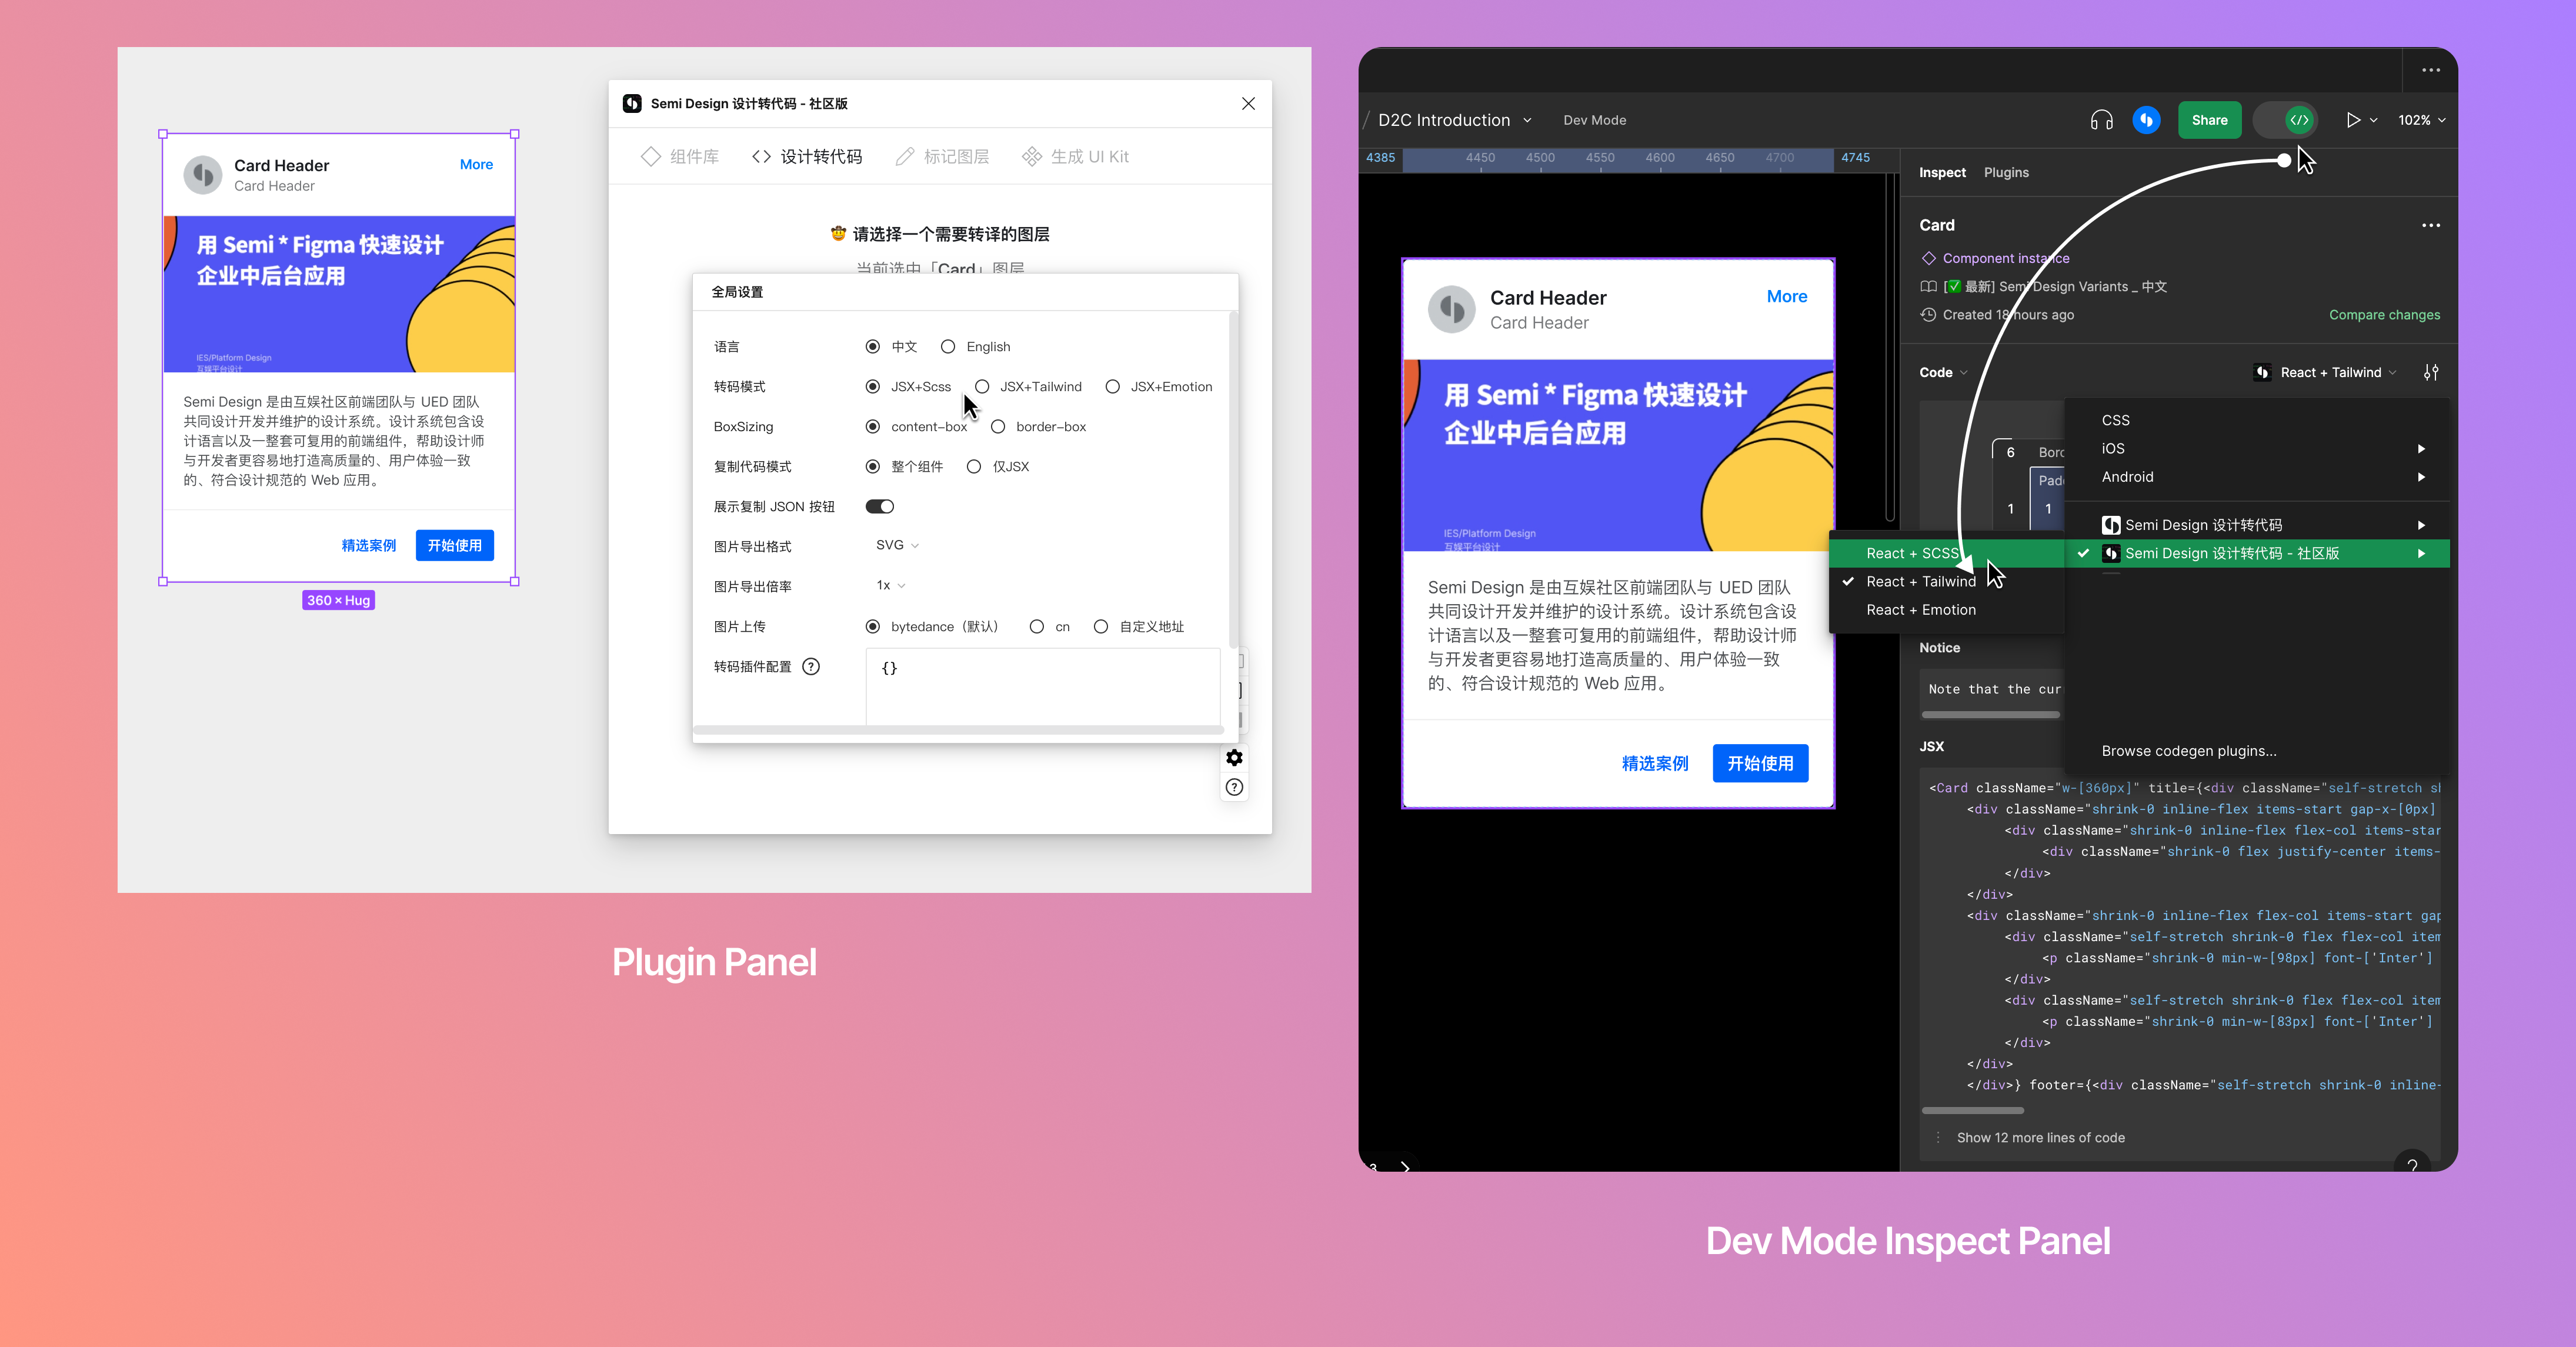
Task: Choose JSX+Scss transcode mode
Action: tap(872, 386)
